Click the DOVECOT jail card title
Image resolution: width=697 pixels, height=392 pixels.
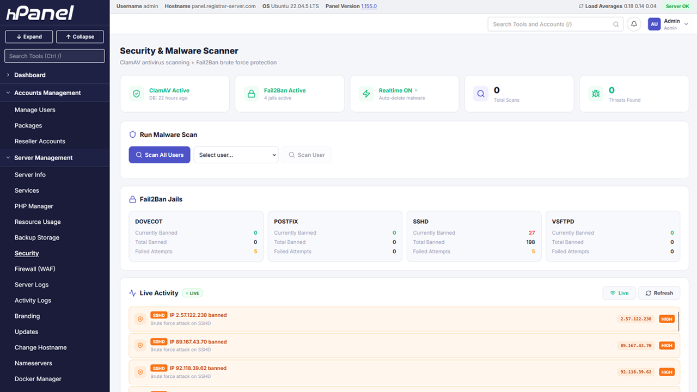click(149, 222)
